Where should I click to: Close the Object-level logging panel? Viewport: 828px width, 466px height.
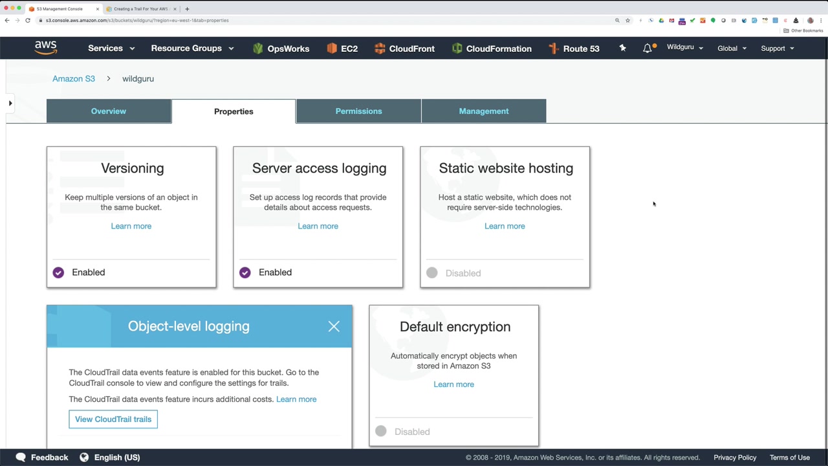click(x=334, y=327)
